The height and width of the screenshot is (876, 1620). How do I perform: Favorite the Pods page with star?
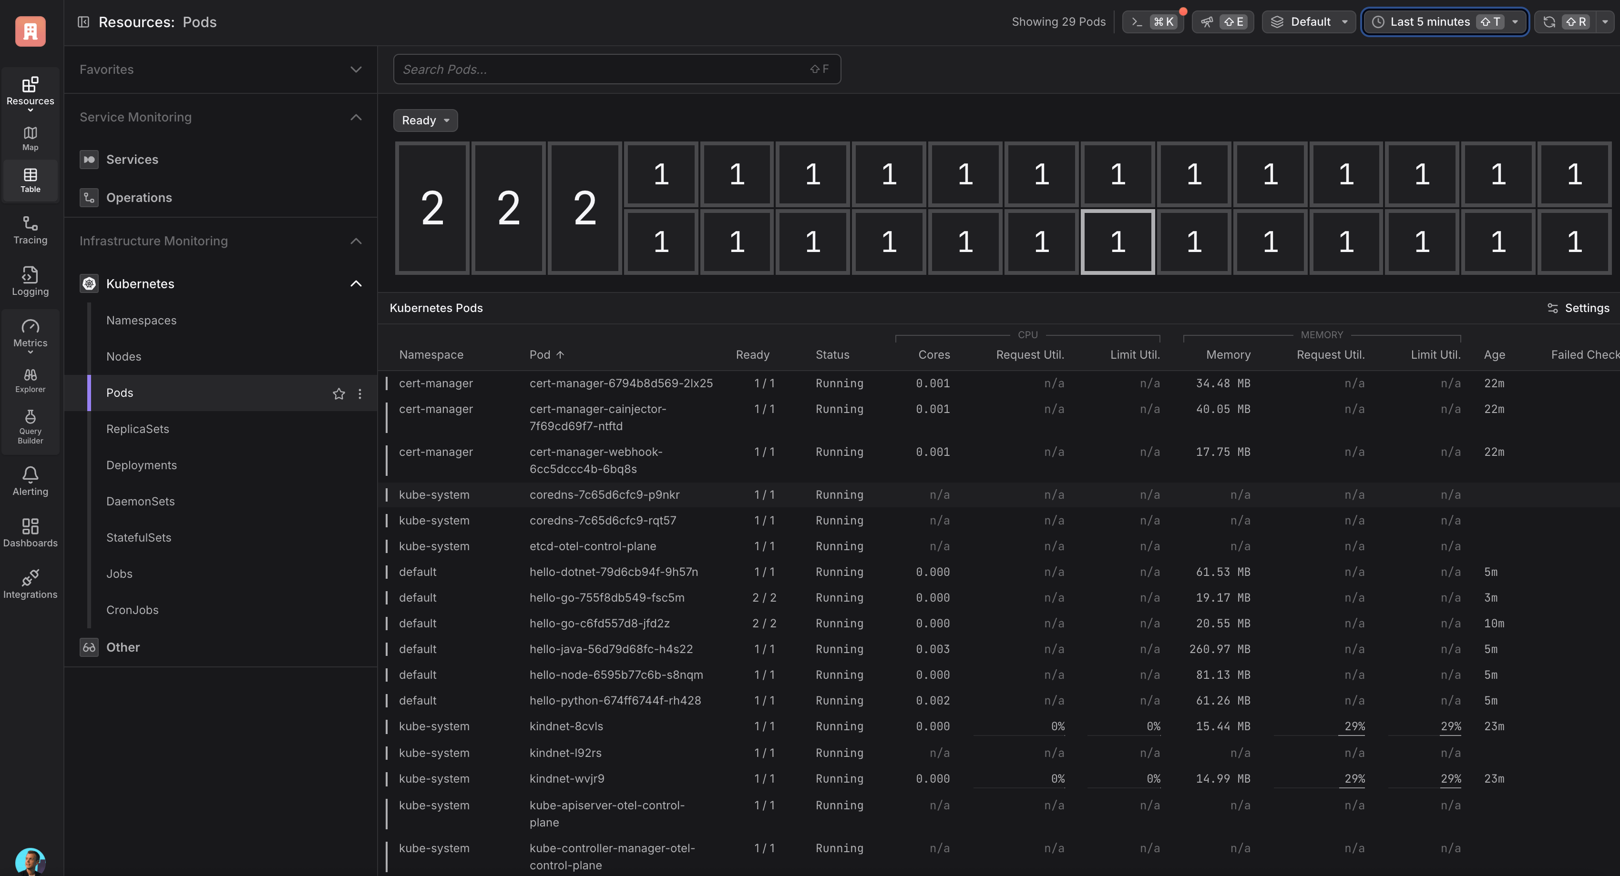click(338, 393)
